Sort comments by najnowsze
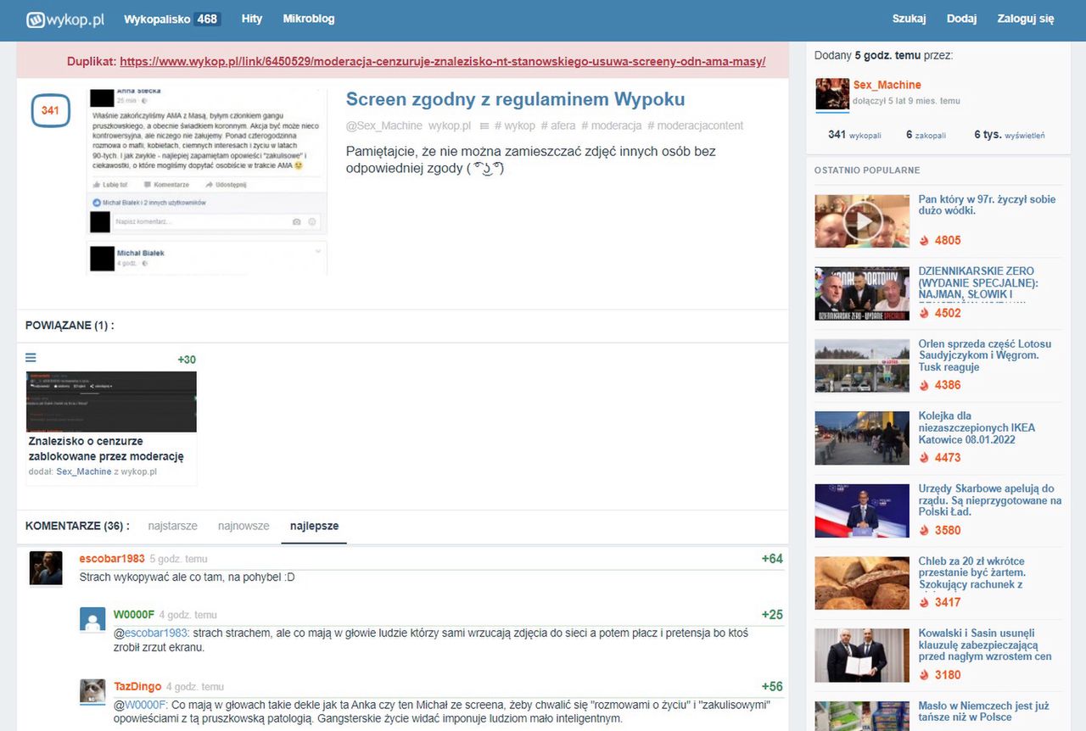1086x731 pixels. click(x=244, y=526)
